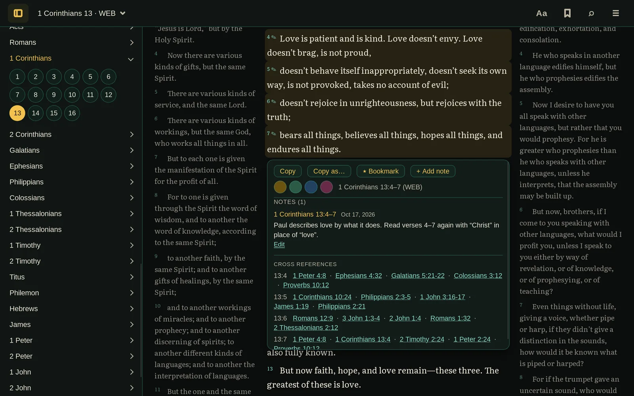The image size is (634, 396).
Task: Go to chapter 1 of 1 Corinthians
Action: pyautogui.click(x=17, y=76)
